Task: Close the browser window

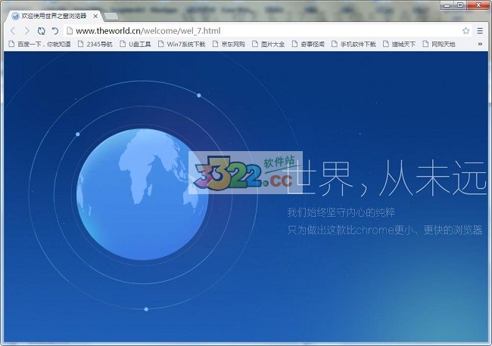Action: 478,5
